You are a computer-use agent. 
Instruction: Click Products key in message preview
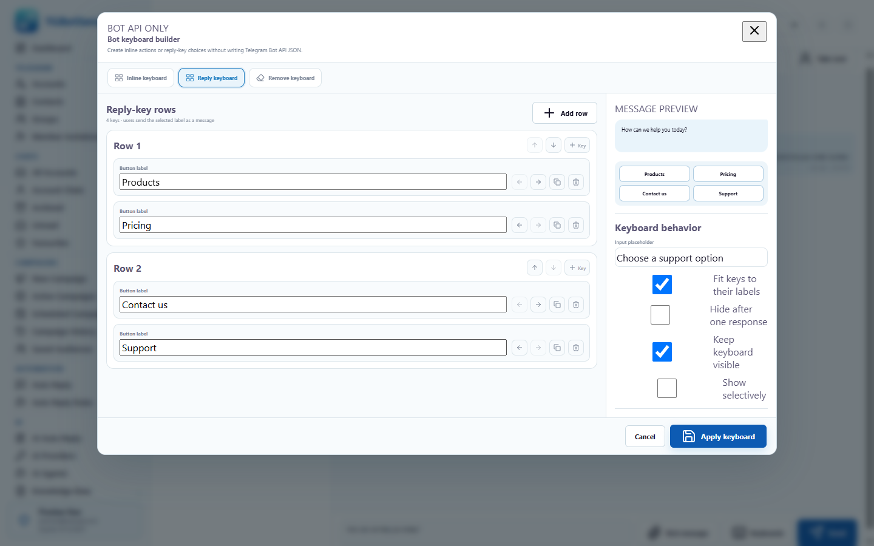[654, 174]
